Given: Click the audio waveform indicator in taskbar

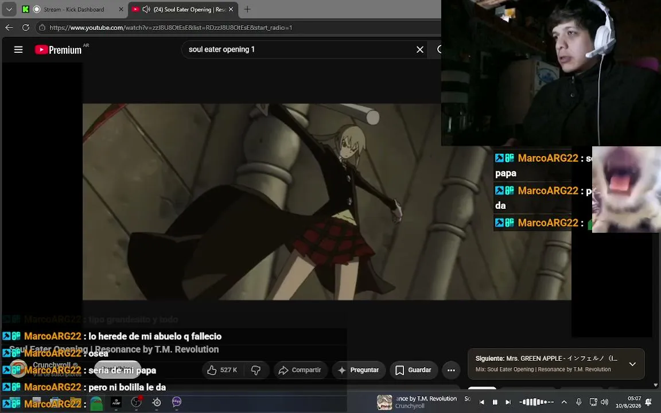Looking at the screenshot, I should [536, 402].
